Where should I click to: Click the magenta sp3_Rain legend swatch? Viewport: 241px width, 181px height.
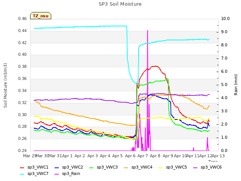[57, 174]
